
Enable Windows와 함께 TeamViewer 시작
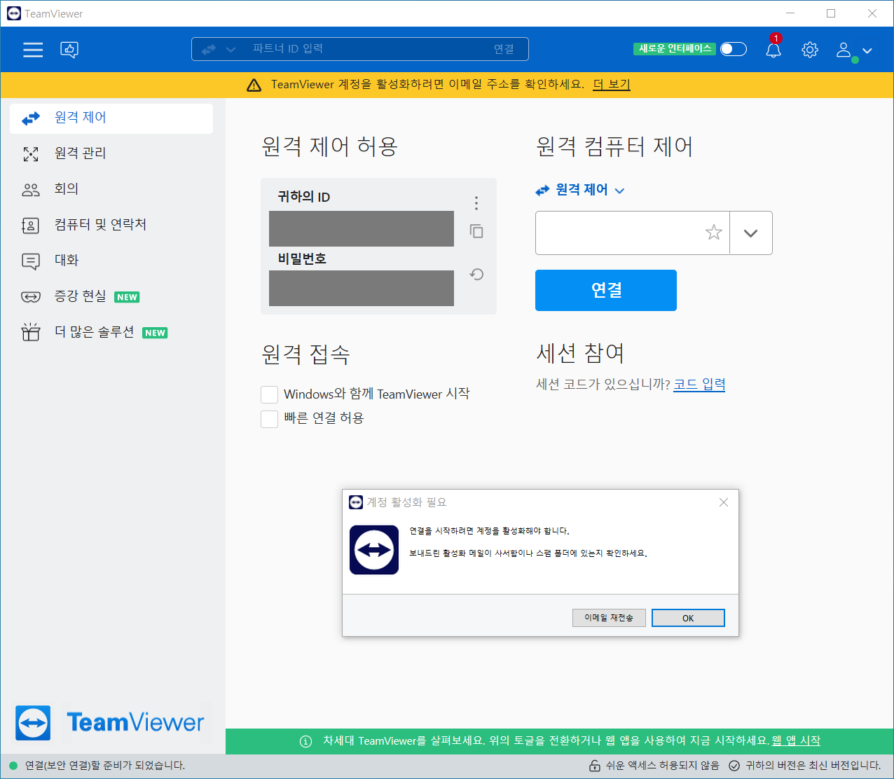click(x=269, y=394)
